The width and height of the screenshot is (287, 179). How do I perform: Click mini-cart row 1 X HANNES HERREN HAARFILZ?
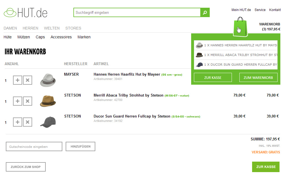[236, 45]
